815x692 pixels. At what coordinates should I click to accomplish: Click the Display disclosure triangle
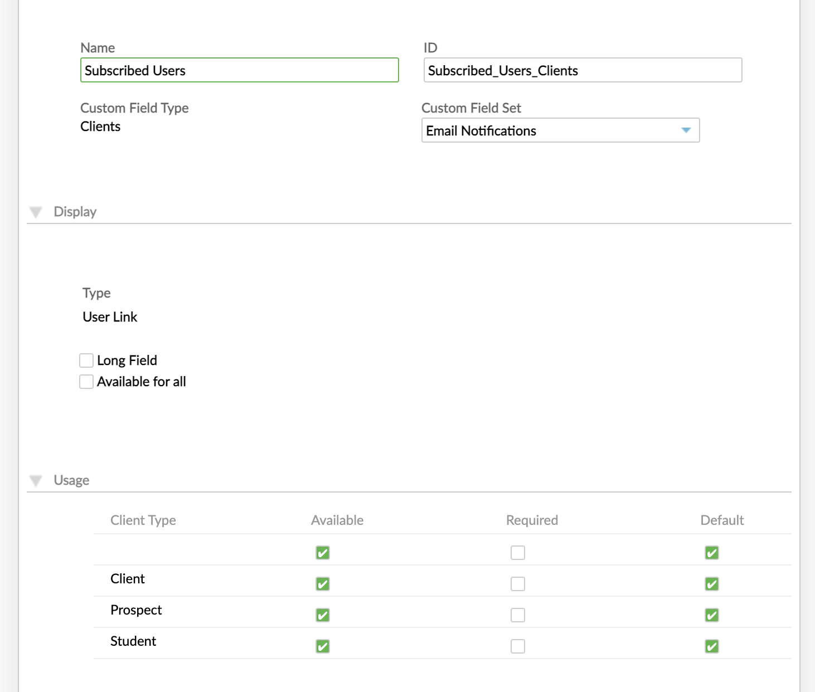pos(36,211)
